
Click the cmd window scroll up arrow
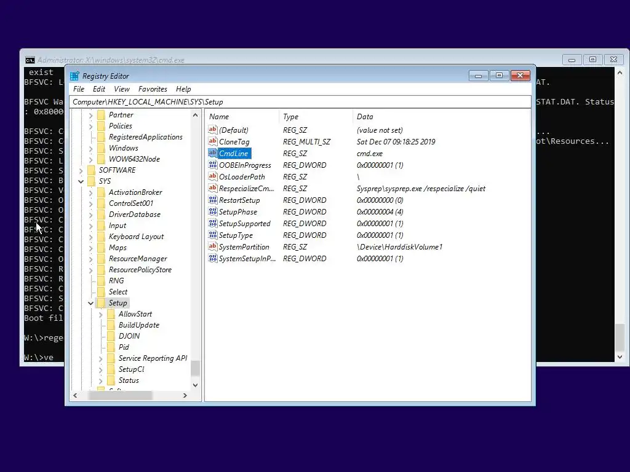(x=620, y=74)
